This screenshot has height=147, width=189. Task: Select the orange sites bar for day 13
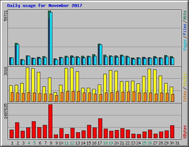[x=79, y=96]
